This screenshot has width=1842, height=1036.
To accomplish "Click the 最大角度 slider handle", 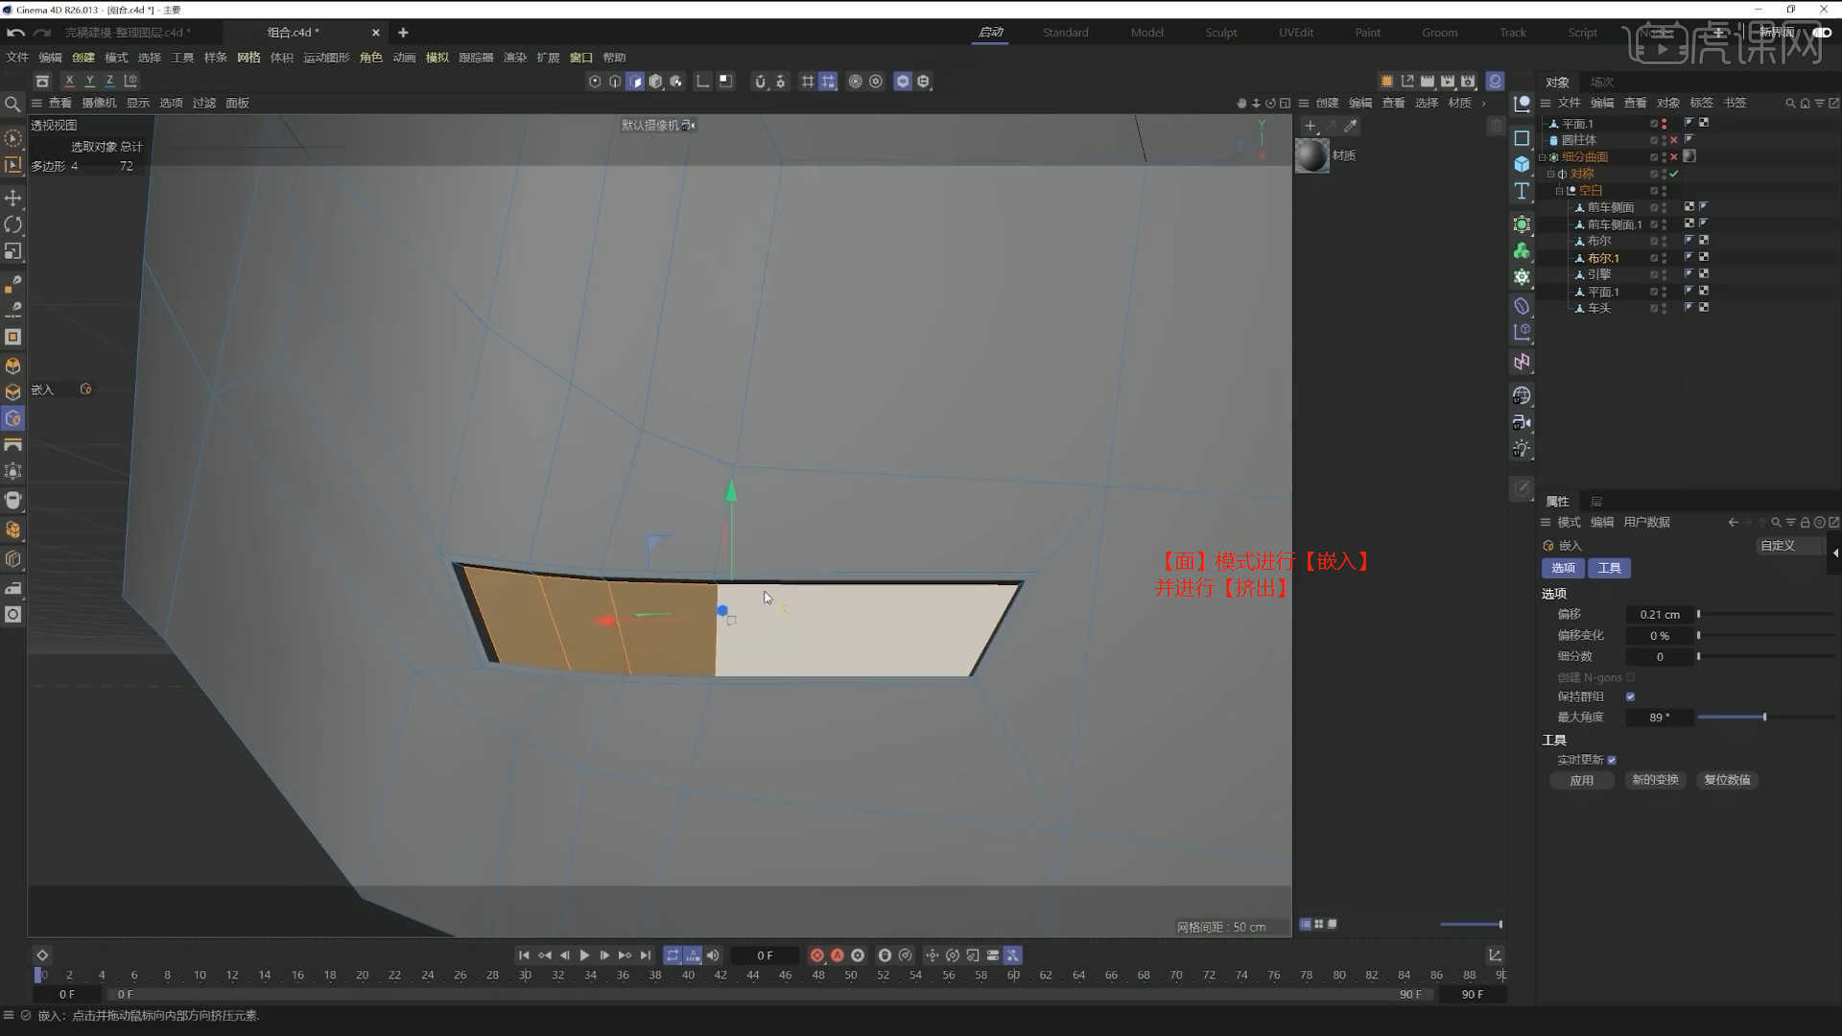I will coord(1764,718).
